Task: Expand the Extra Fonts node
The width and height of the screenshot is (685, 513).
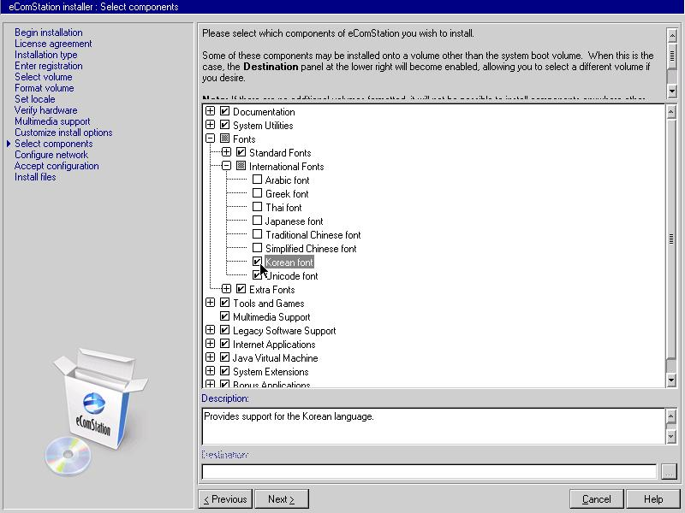Action: pos(226,288)
